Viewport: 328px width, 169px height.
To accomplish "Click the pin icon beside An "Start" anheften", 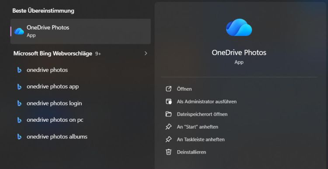I will click(x=168, y=127).
